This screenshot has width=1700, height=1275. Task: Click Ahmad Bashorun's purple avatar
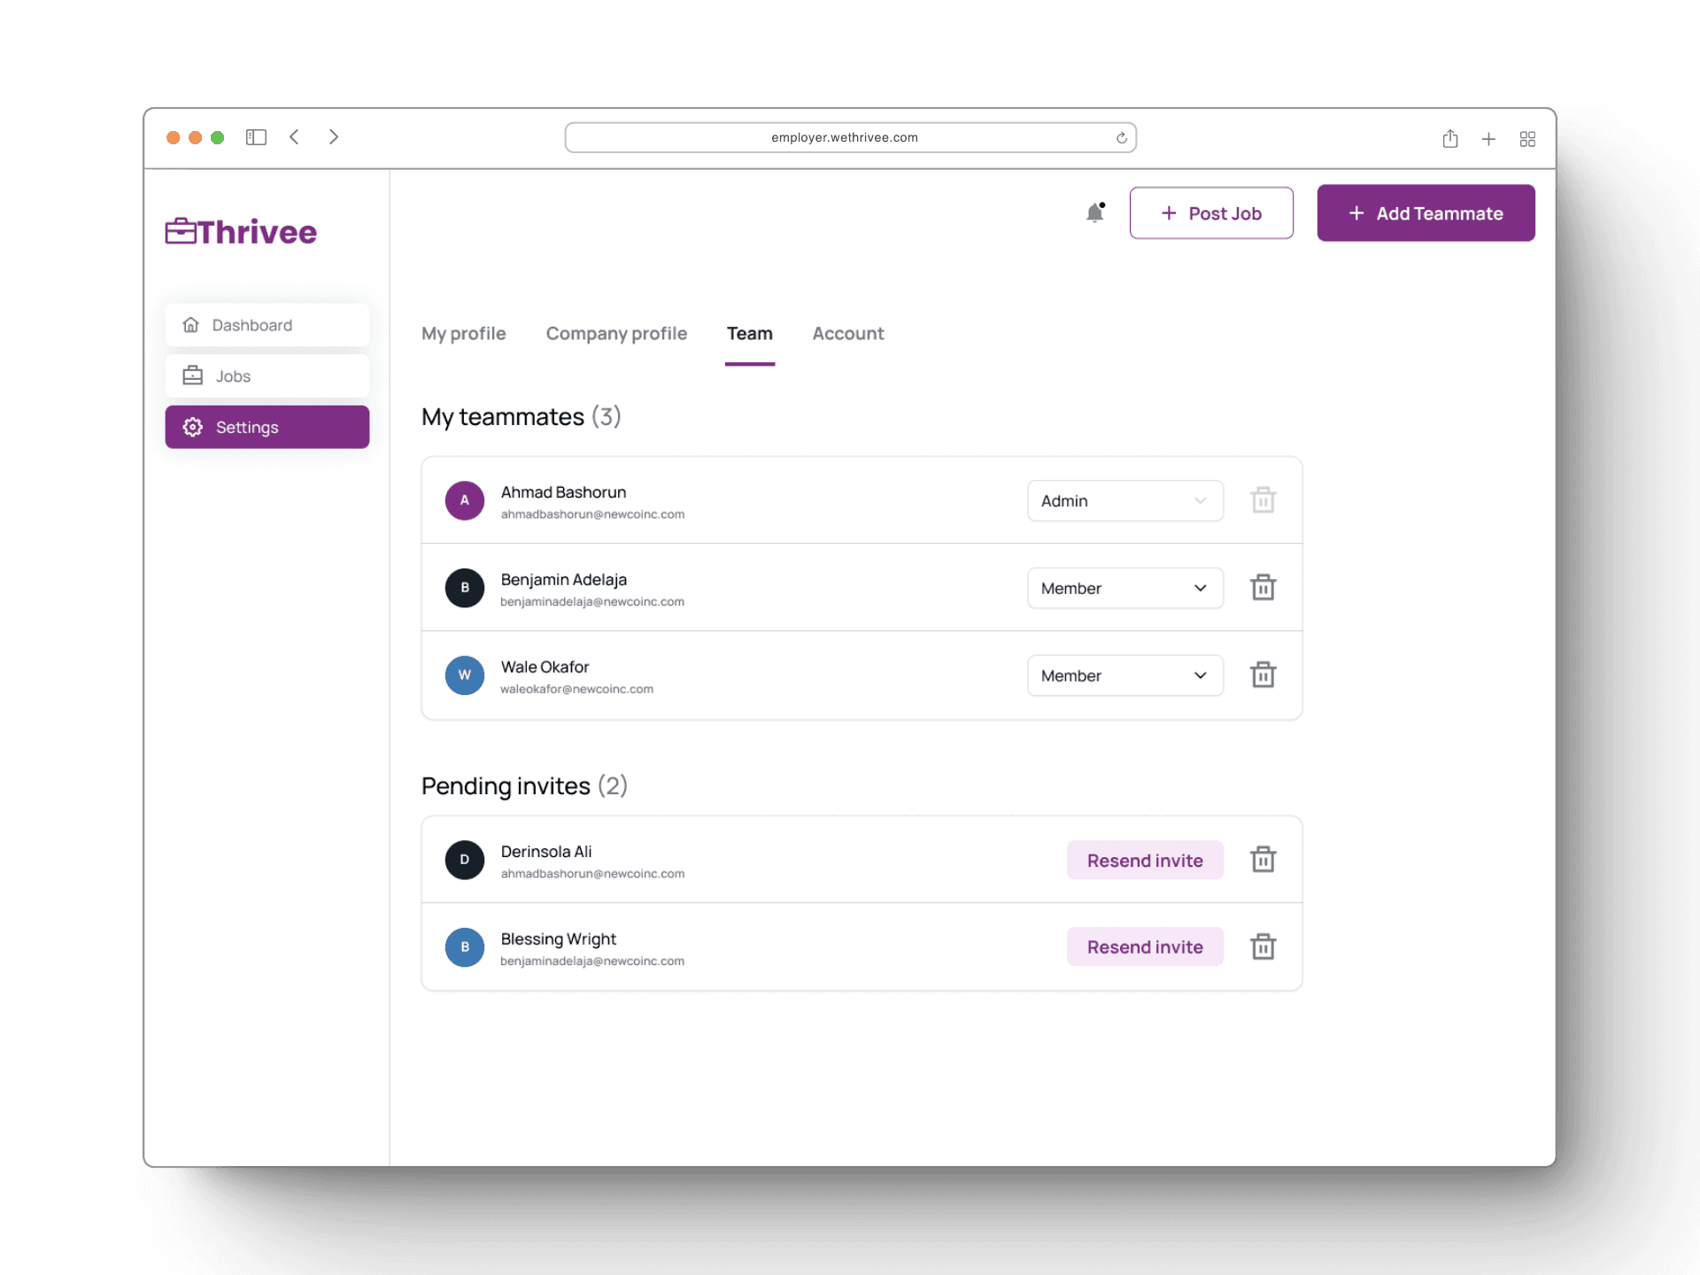click(x=464, y=500)
